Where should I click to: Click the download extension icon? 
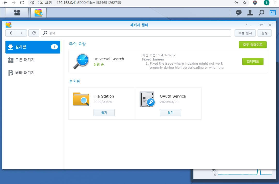(255, 3)
